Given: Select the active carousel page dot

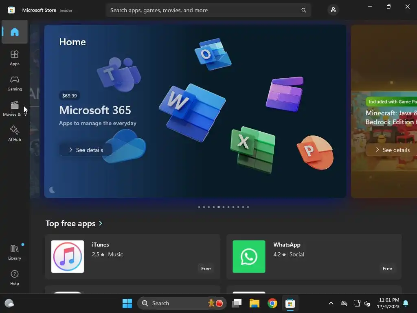Looking at the screenshot, I should tap(219, 207).
